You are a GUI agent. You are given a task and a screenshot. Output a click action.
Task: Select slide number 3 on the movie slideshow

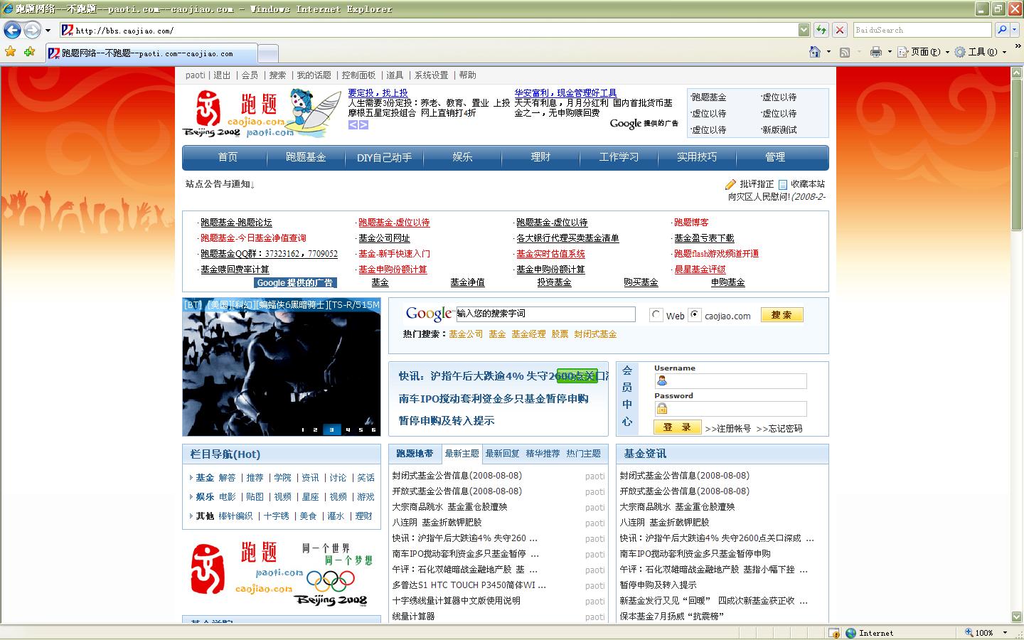point(332,430)
